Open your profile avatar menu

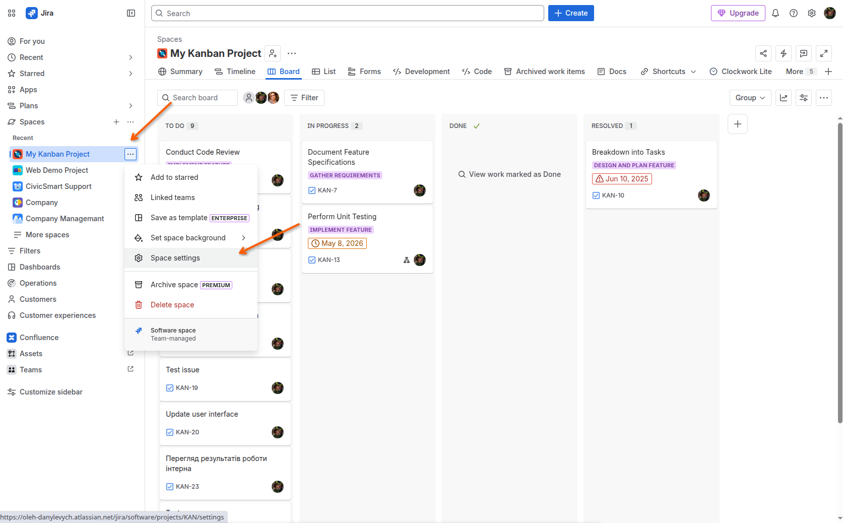(830, 13)
